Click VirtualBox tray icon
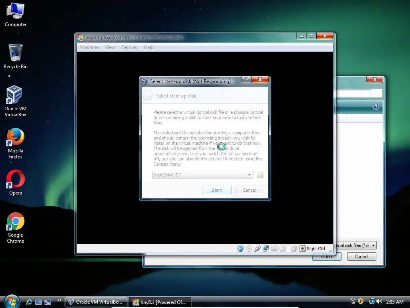 tap(353, 302)
